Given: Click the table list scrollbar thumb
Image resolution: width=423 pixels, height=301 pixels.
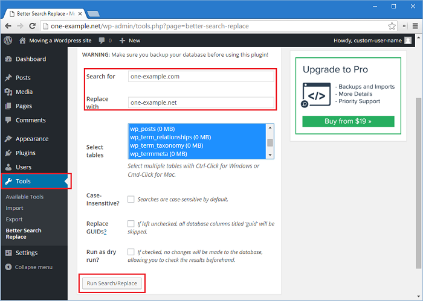Looking at the screenshot, I should pyautogui.click(x=270, y=143).
